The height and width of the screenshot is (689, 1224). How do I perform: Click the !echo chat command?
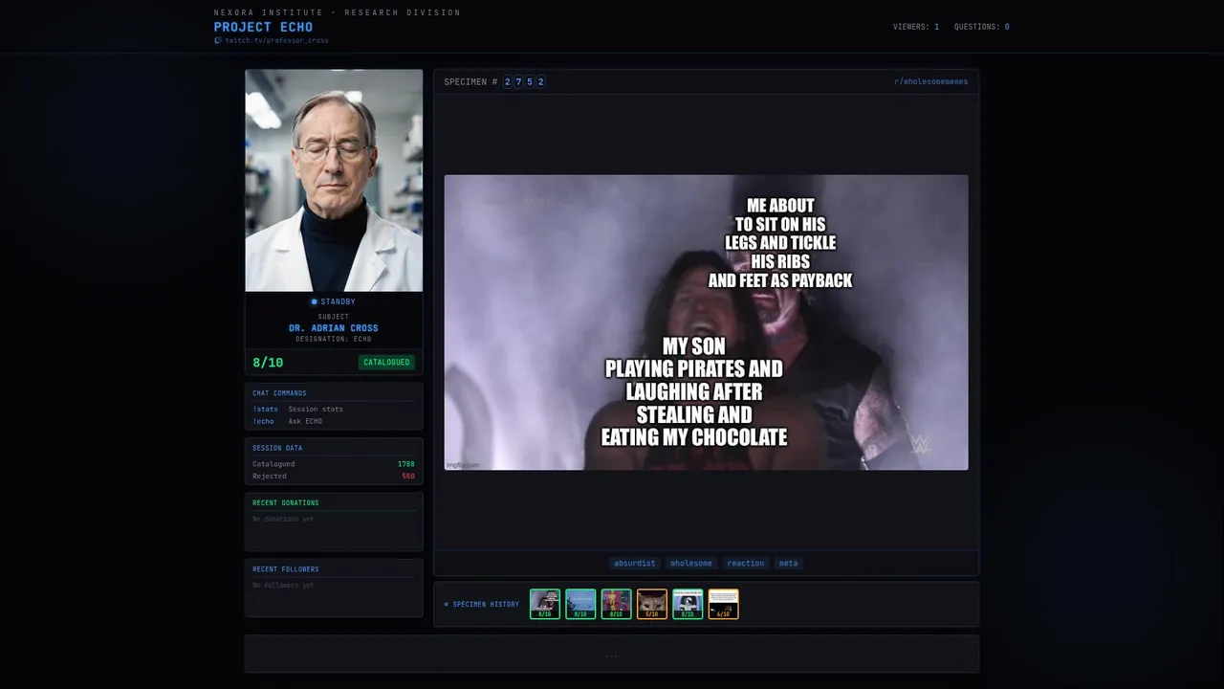click(x=263, y=421)
